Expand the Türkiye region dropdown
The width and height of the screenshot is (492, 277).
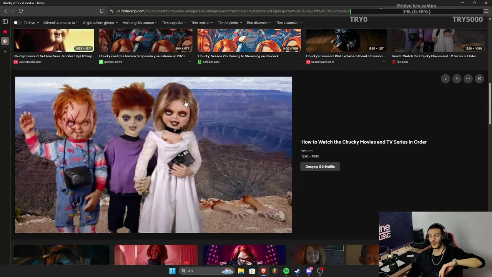32,23
